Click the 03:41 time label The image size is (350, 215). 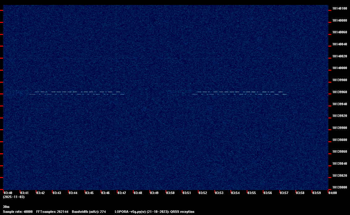click(24, 193)
